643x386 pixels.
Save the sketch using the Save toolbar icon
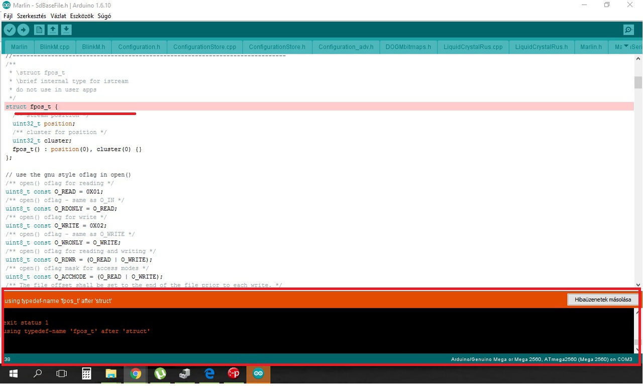click(66, 30)
